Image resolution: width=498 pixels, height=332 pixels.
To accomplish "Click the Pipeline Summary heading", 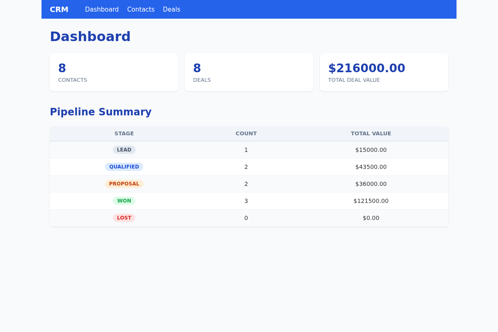I will [x=100, y=112].
